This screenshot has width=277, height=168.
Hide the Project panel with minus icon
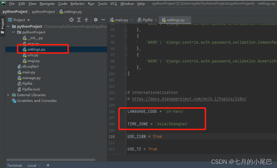(x=103, y=20)
